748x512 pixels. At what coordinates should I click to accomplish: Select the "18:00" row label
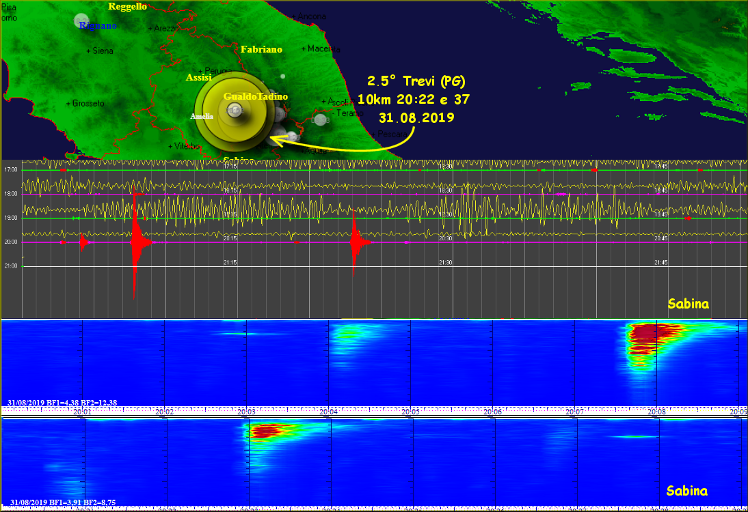coord(10,194)
